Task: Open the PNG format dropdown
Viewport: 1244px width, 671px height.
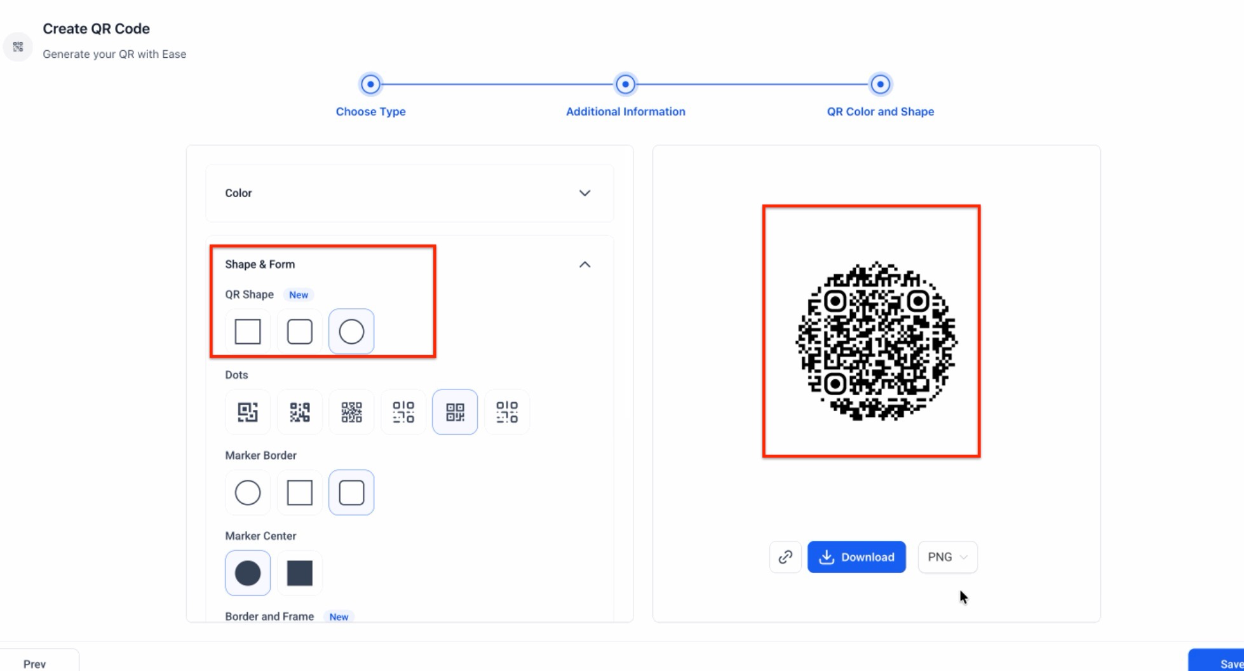Action: (x=947, y=557)
